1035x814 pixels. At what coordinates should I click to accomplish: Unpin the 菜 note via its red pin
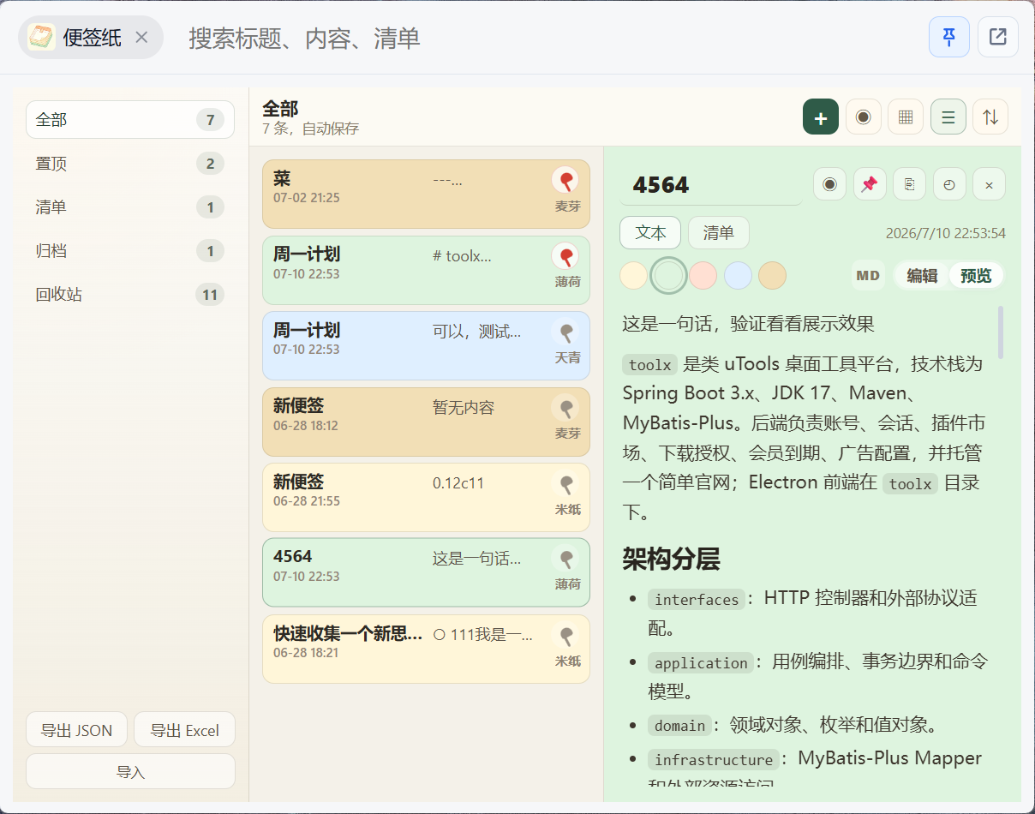[565, 180]
